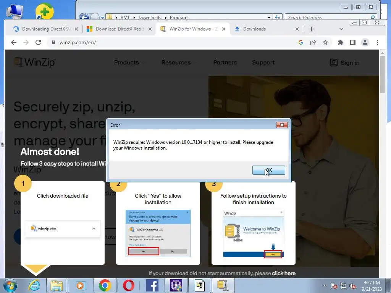Open Facebook taskbar icon
Viewport: 391px width, 293px height.
click(x=152, y=285)
